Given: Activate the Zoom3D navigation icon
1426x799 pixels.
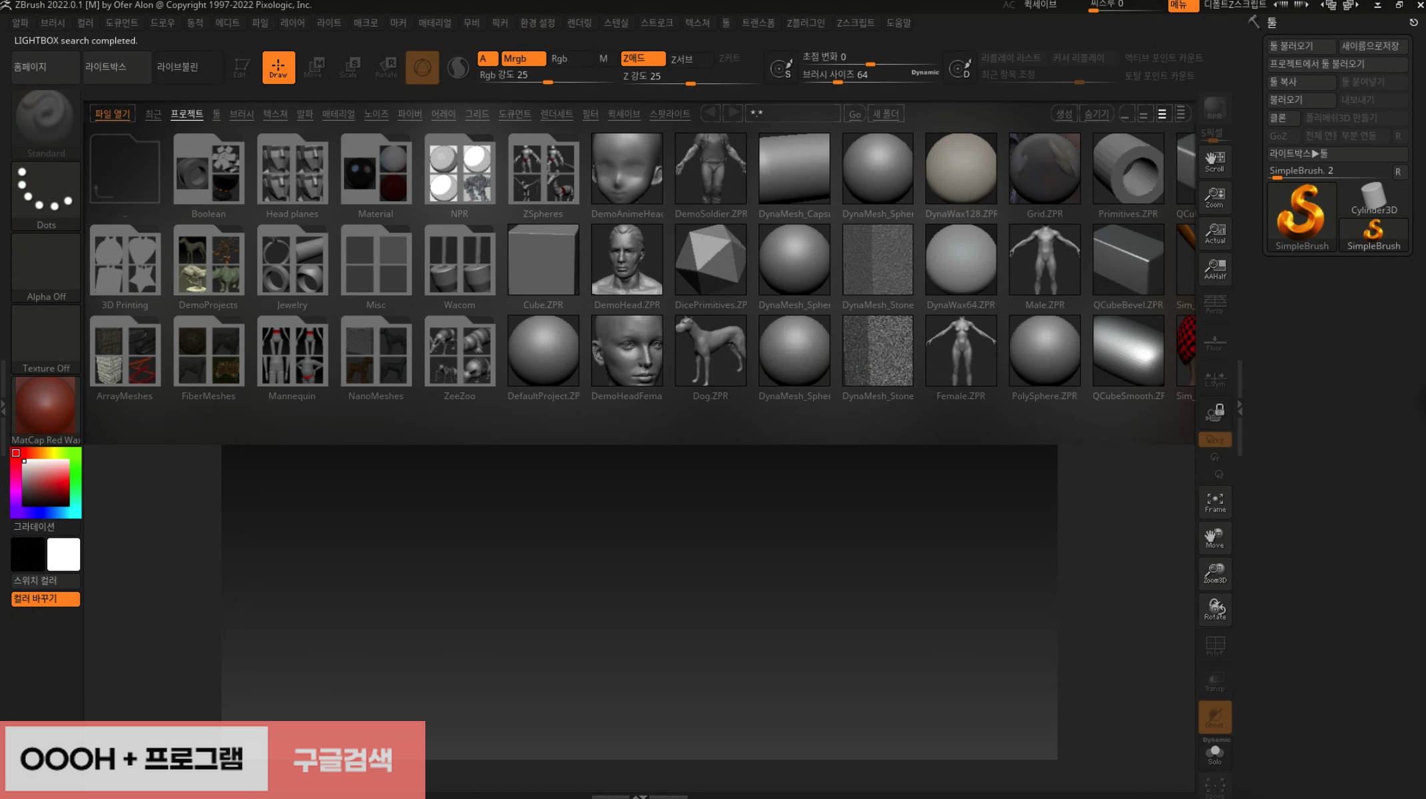Looking at the screenshot, I should coord(1215,573).
